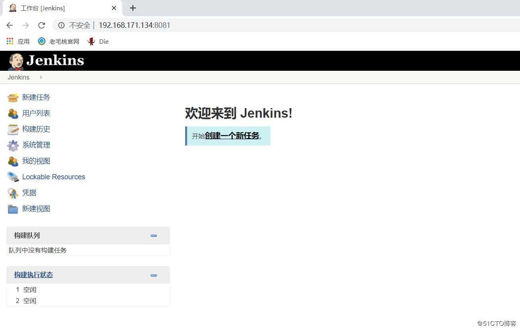Click the 老毛桃官网 bookmark icon
The height and width of the screenshot is (330, 520).
click(x=42, y=41)
